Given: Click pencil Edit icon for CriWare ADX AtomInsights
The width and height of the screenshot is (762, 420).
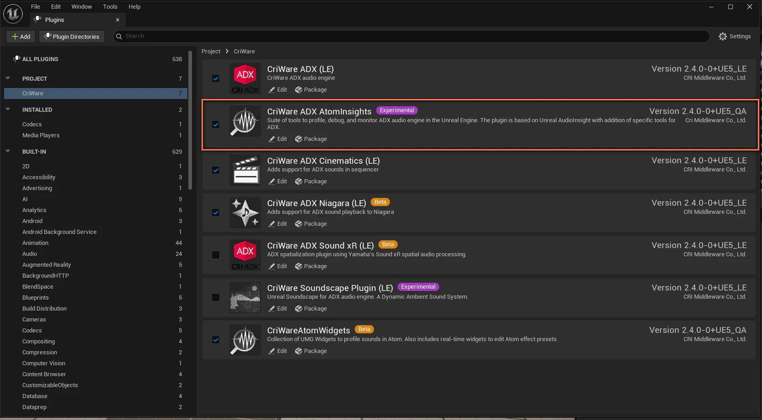Looking at the screenshot, I should [272, 139].
